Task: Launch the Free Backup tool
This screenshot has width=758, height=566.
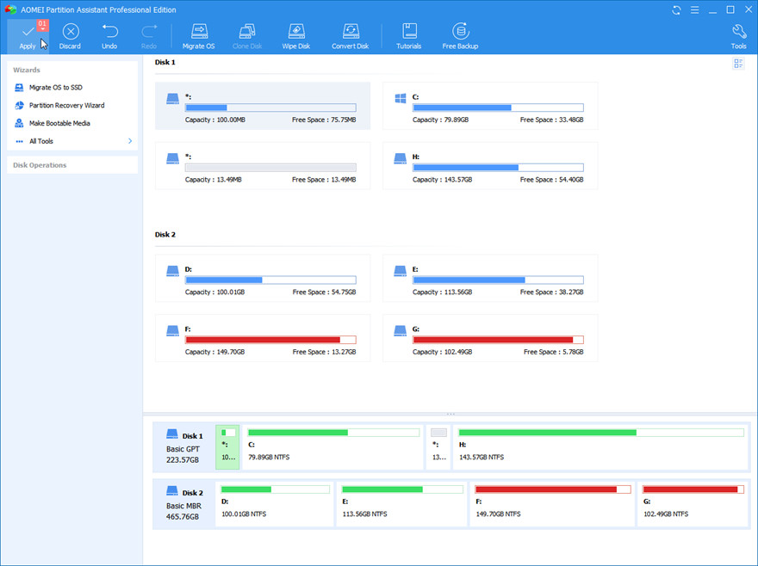Action: [x=460, y=37]
